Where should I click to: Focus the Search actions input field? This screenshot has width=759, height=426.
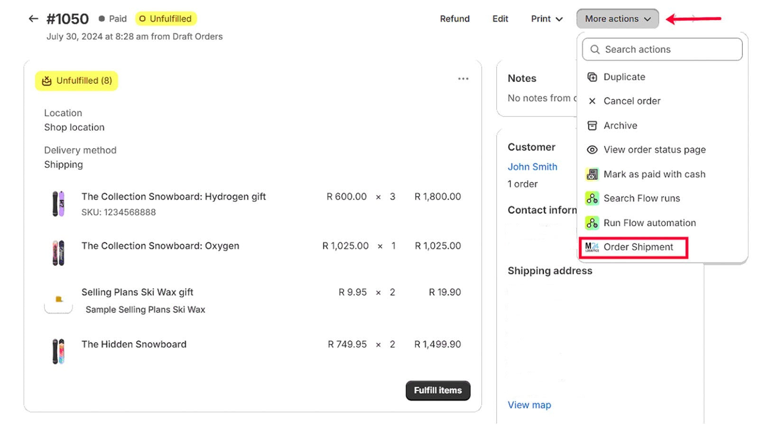(662, 49)
